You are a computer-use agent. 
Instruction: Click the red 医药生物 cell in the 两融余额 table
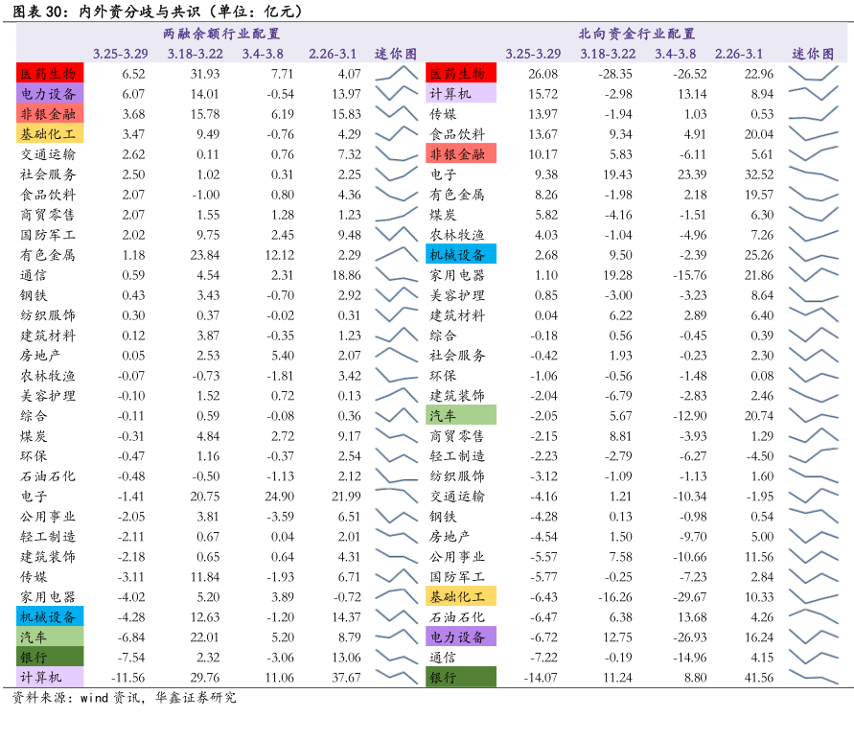(x=50, y=74)
